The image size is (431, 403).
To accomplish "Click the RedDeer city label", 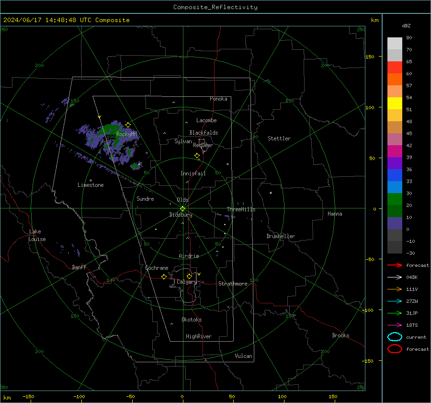I will (203, 145).
